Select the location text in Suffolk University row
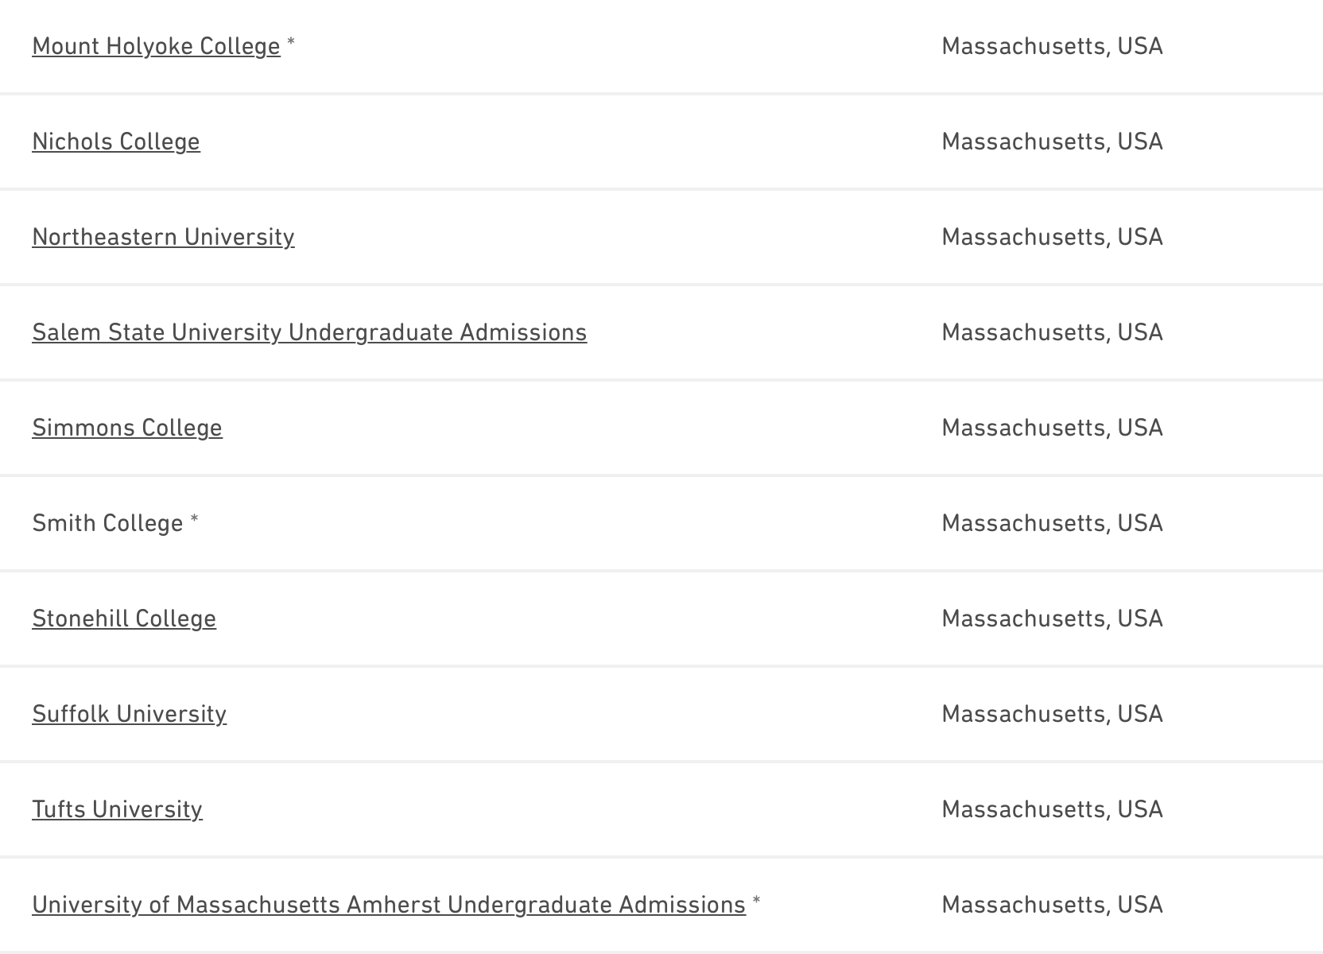 [1052, 714]
